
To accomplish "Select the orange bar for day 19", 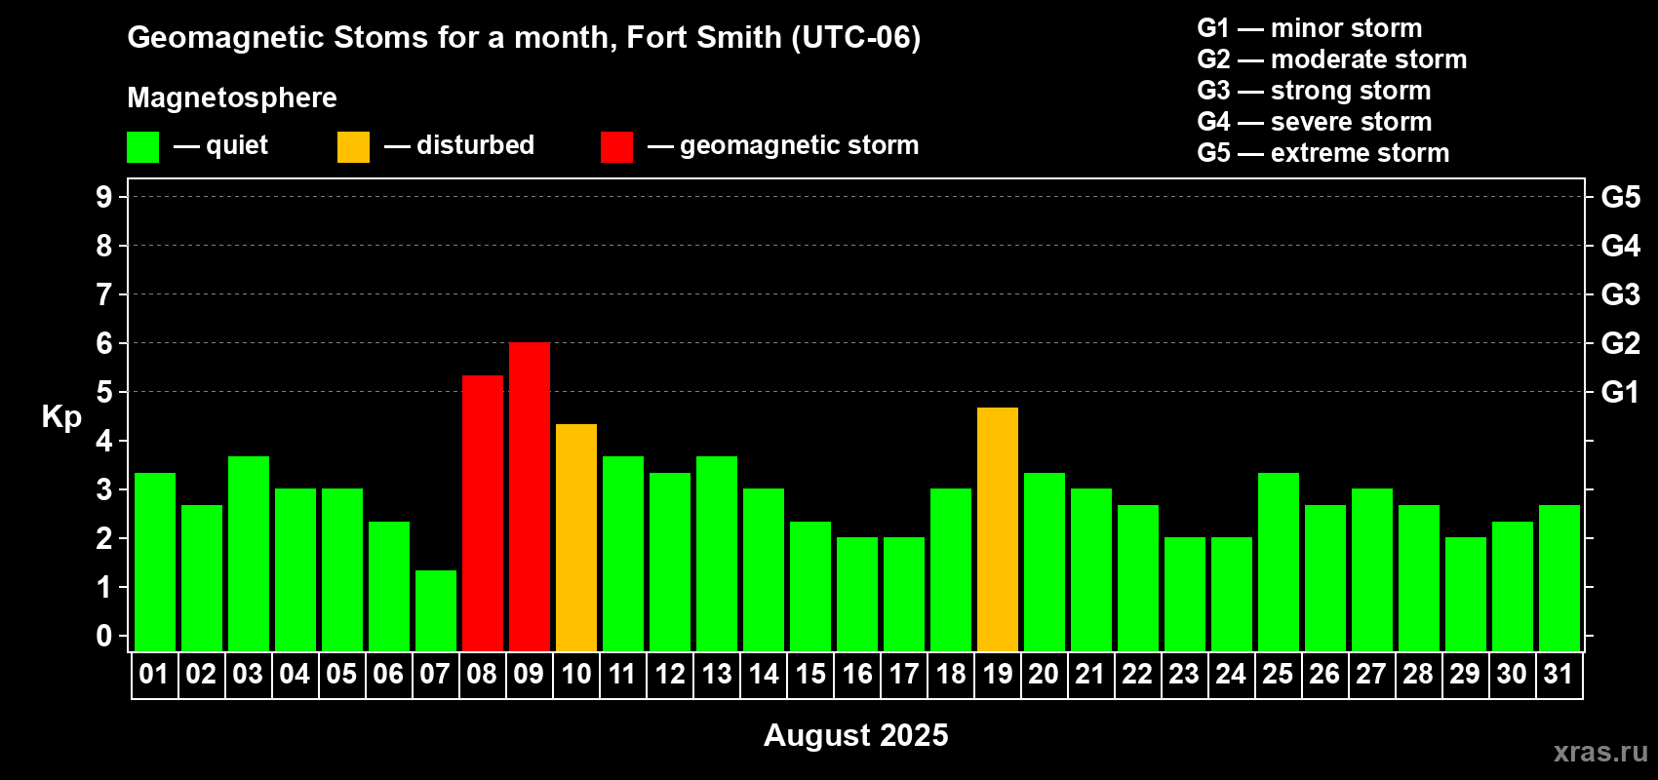I will 998,529.
